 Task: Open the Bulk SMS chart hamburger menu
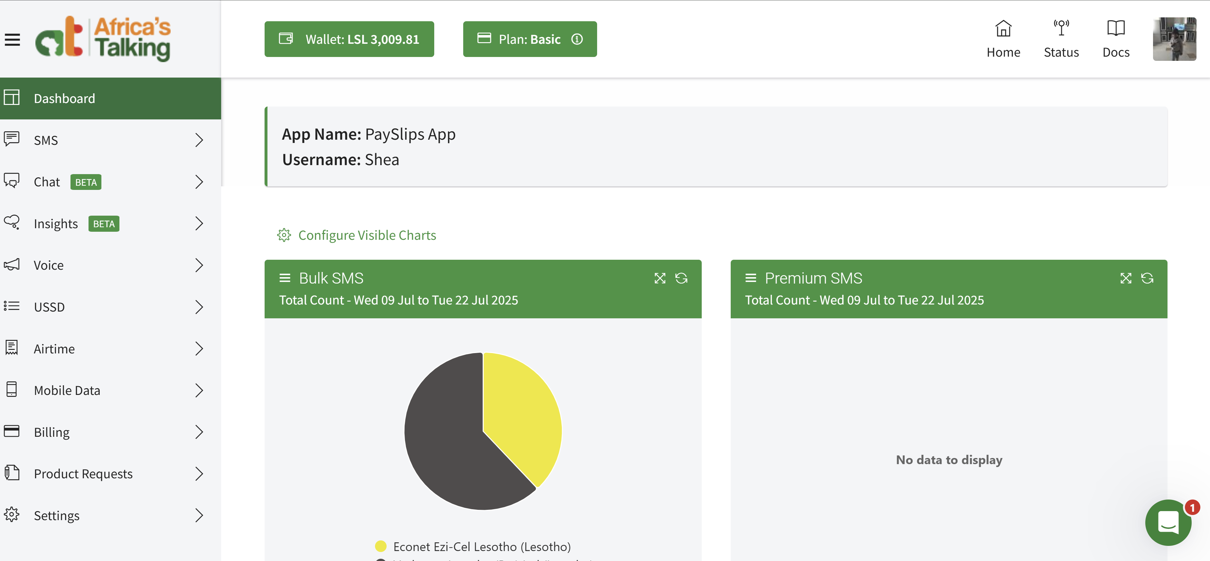coord(285,278)
